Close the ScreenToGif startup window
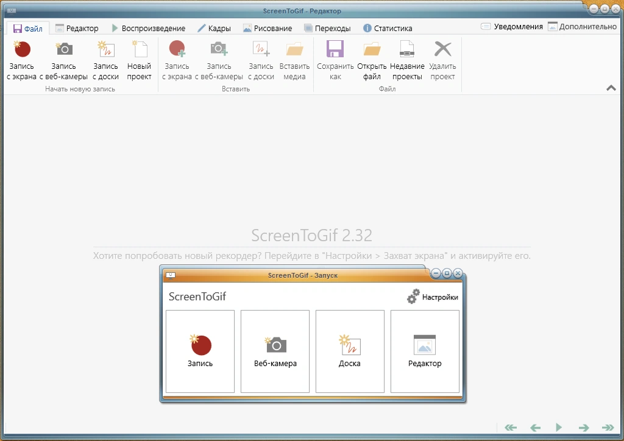 pos(458,273)
